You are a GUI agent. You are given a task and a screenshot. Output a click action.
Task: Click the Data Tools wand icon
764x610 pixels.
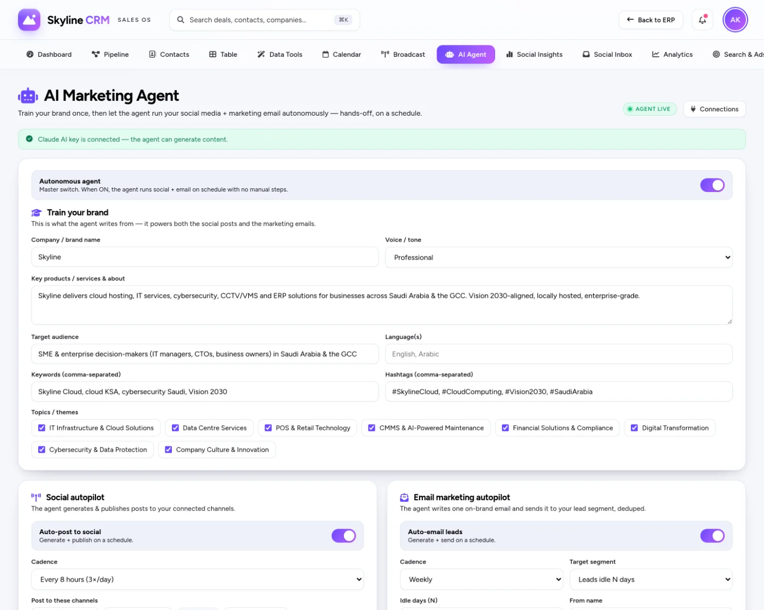click(x=261, y=55)
